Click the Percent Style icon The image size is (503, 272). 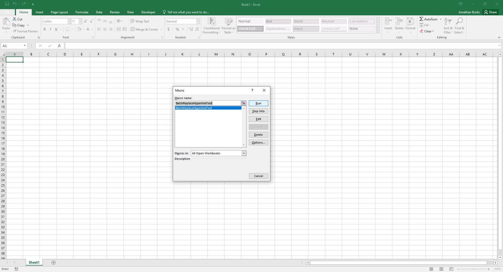pos(177,29)
